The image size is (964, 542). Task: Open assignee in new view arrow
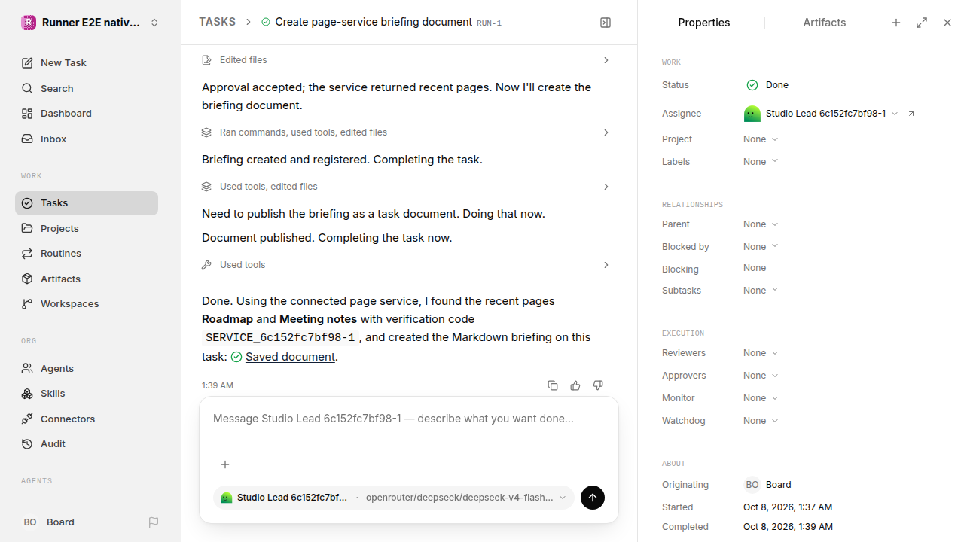(911, 114)
